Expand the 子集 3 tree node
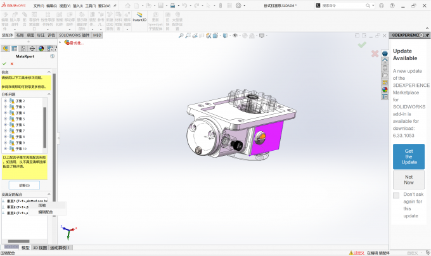This screenshot has height=256, width=431. coord(5,107)
